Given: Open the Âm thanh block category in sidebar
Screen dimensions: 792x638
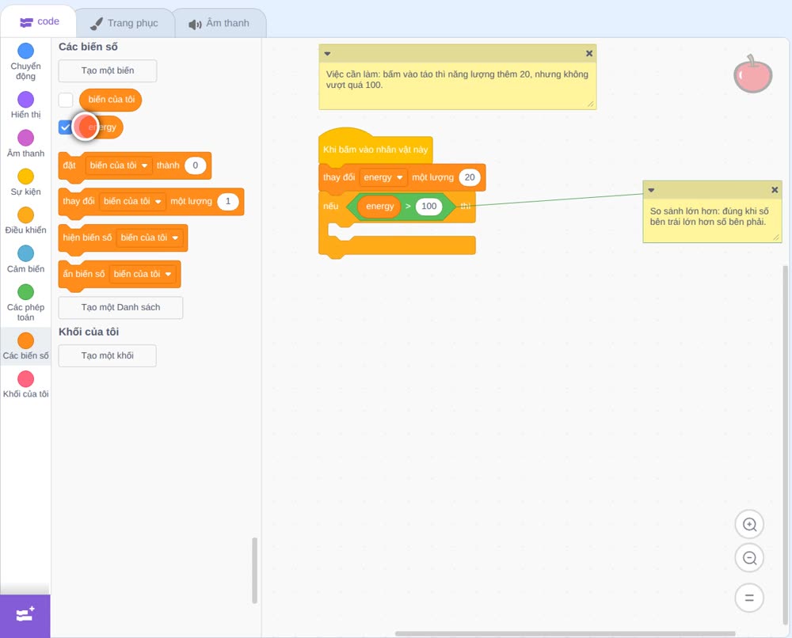Looking at the screenshot, I should pos(25,144).
